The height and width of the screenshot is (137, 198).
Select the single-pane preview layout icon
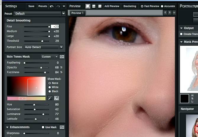coord(88,6)
